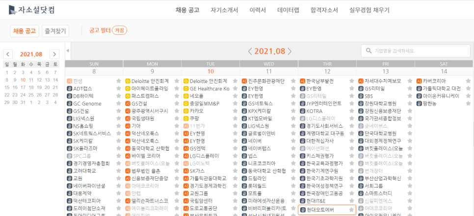
Task: Star the SBS posting on Friday
Action: point(410,96)
